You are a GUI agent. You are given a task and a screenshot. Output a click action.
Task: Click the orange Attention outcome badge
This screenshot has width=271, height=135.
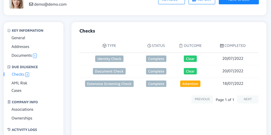pos(190,84)
